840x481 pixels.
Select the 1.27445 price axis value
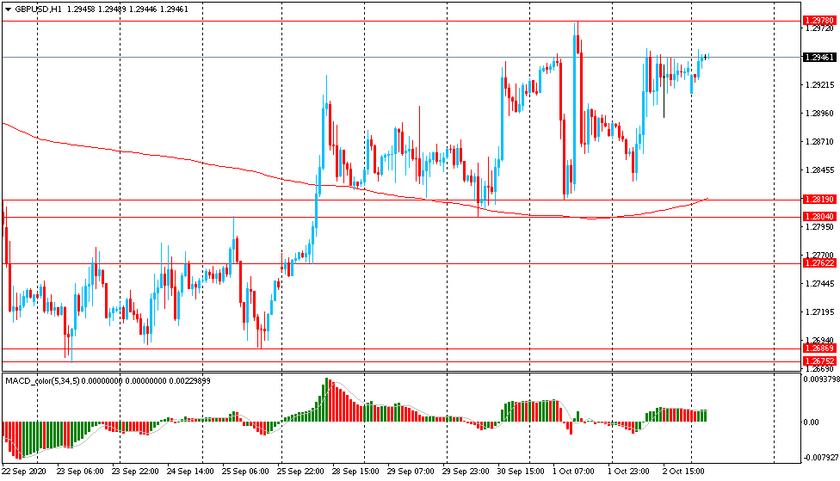coord(819,284)
